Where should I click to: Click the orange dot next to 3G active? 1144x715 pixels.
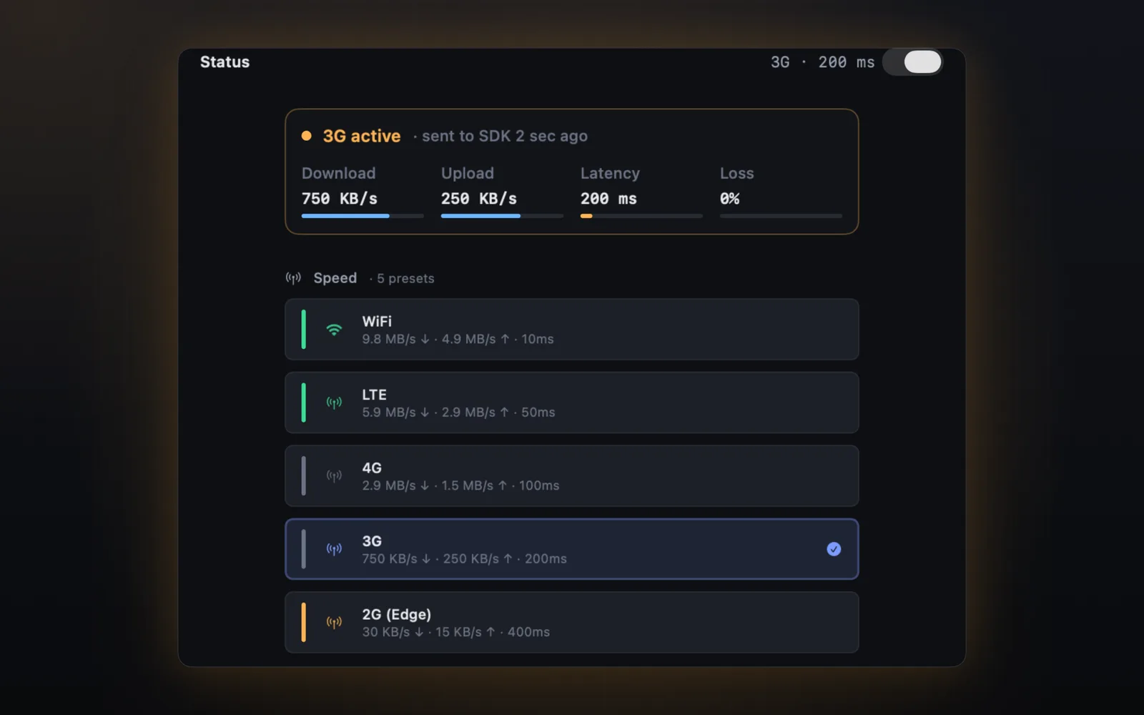[x=306, y=136]
